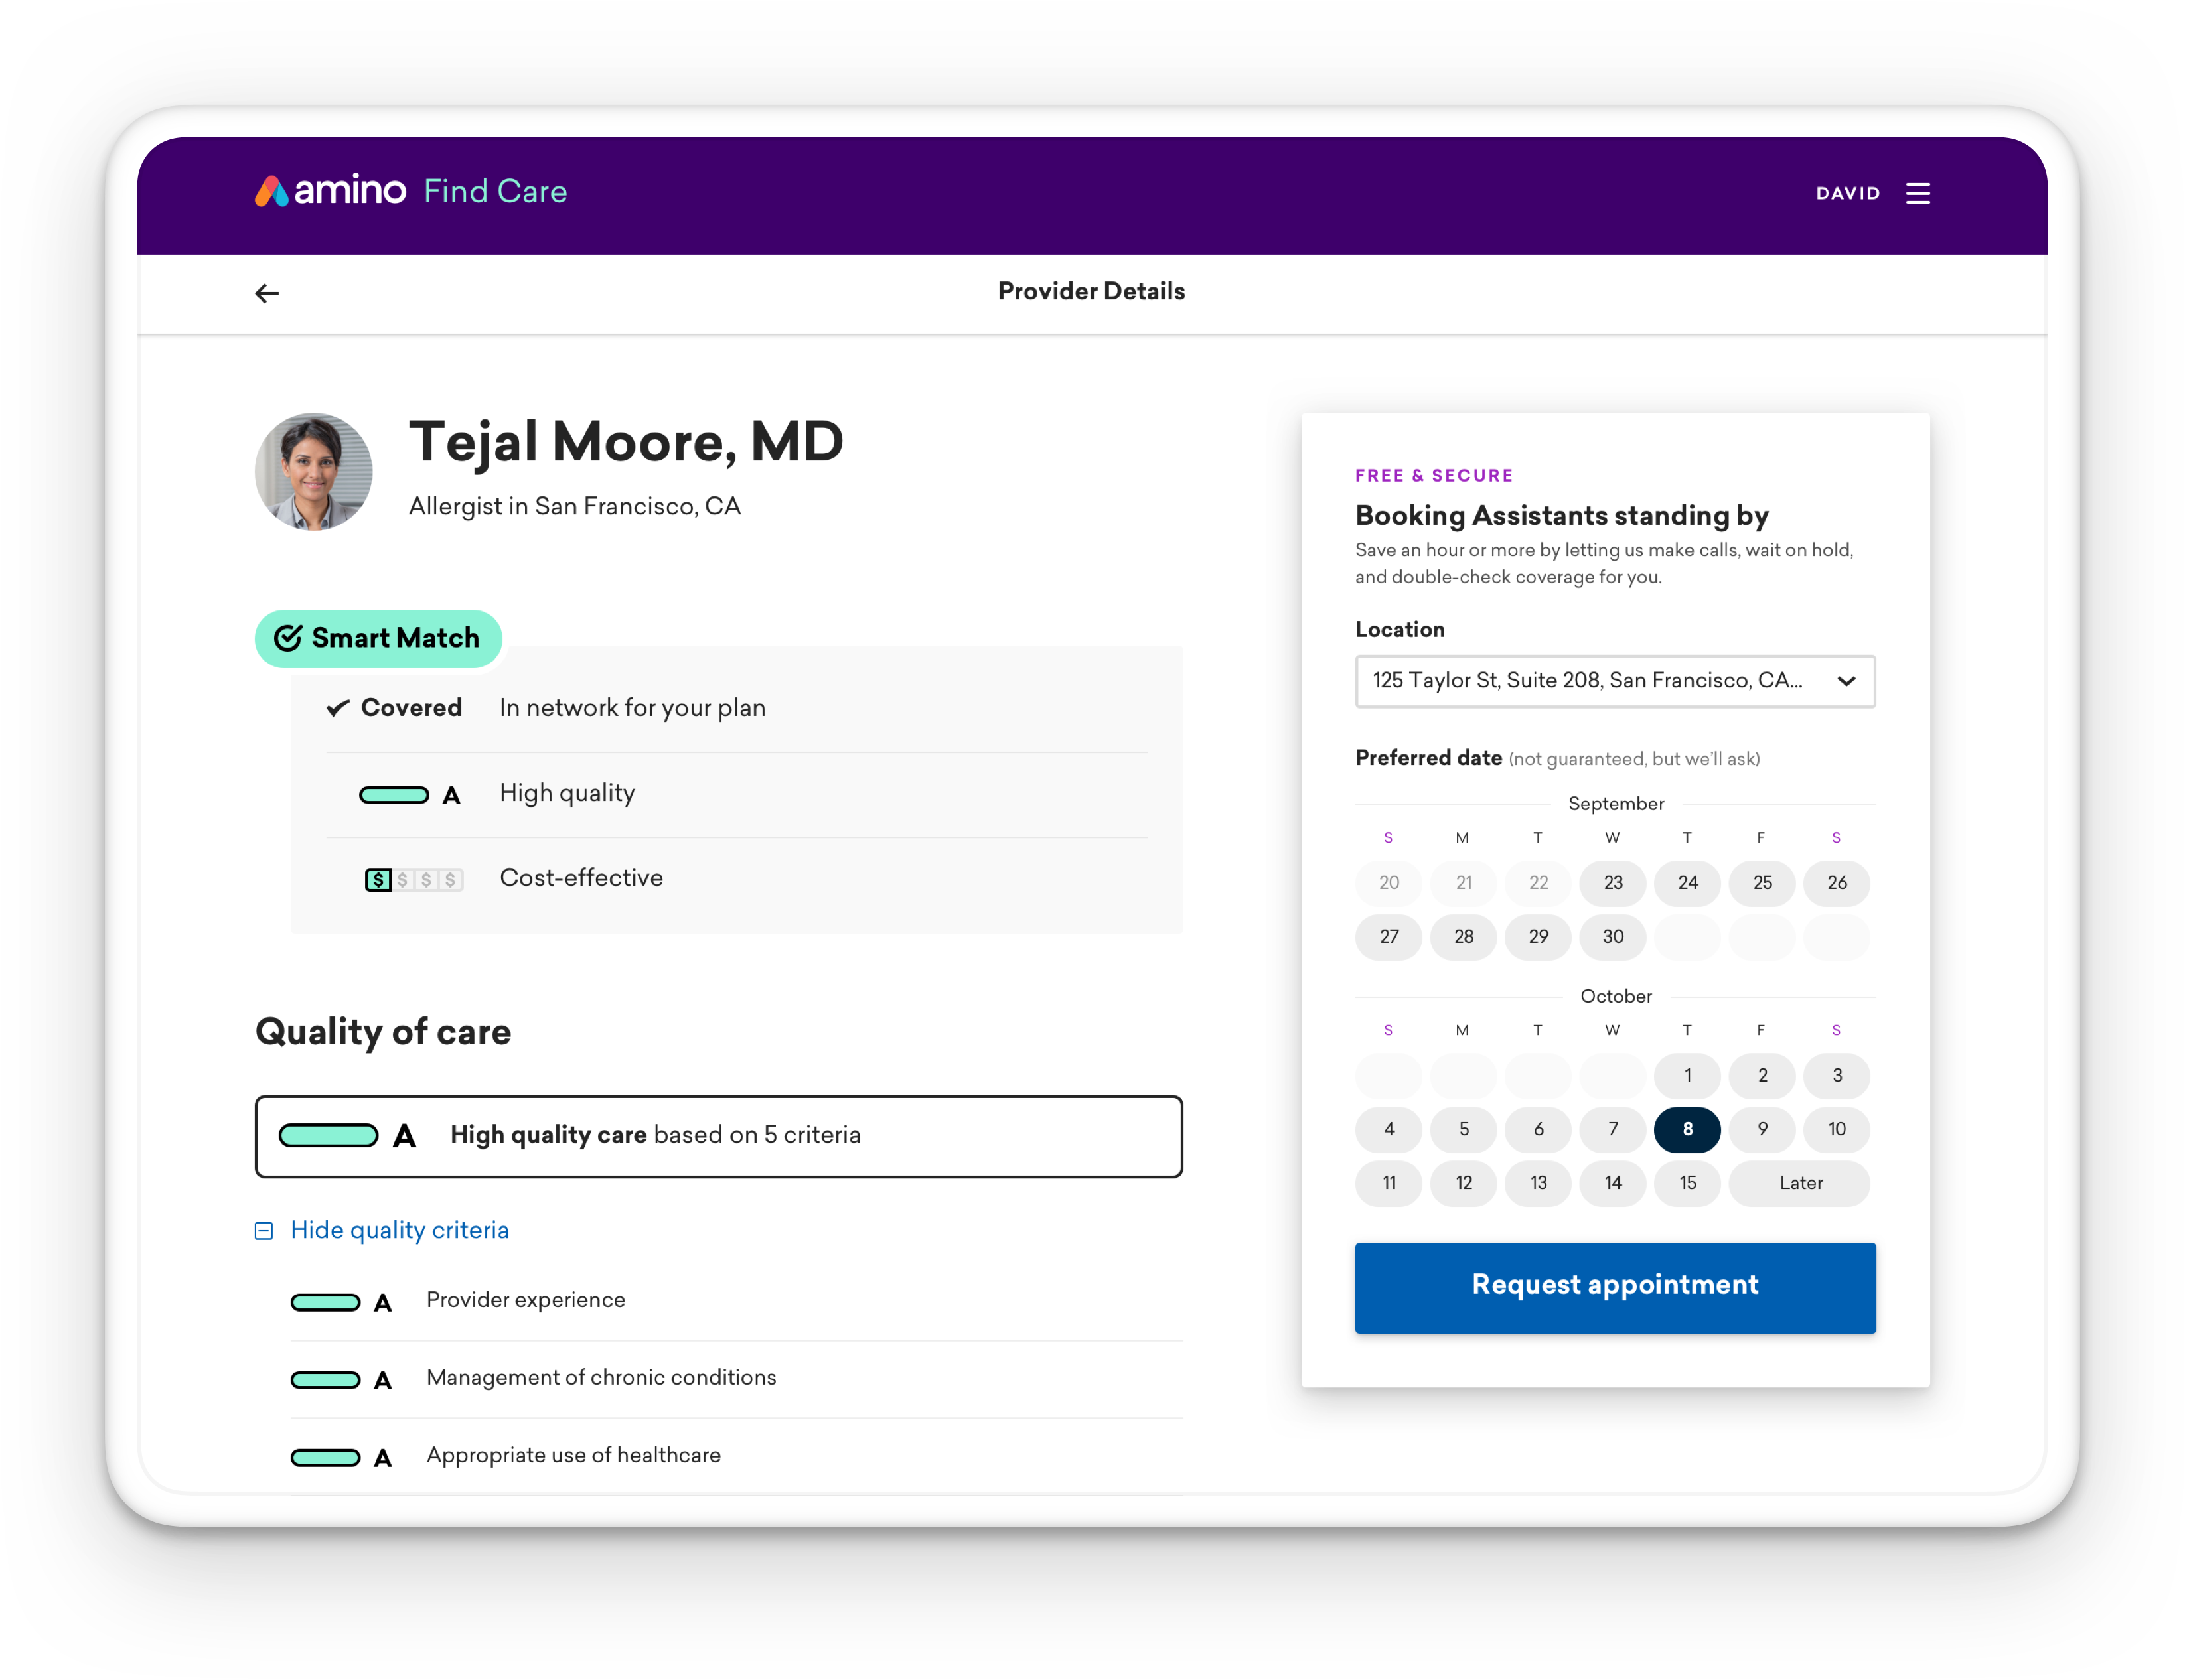Screen dimensions: 2185x1680
Task: Click the Amino logo
Action: 331,191
